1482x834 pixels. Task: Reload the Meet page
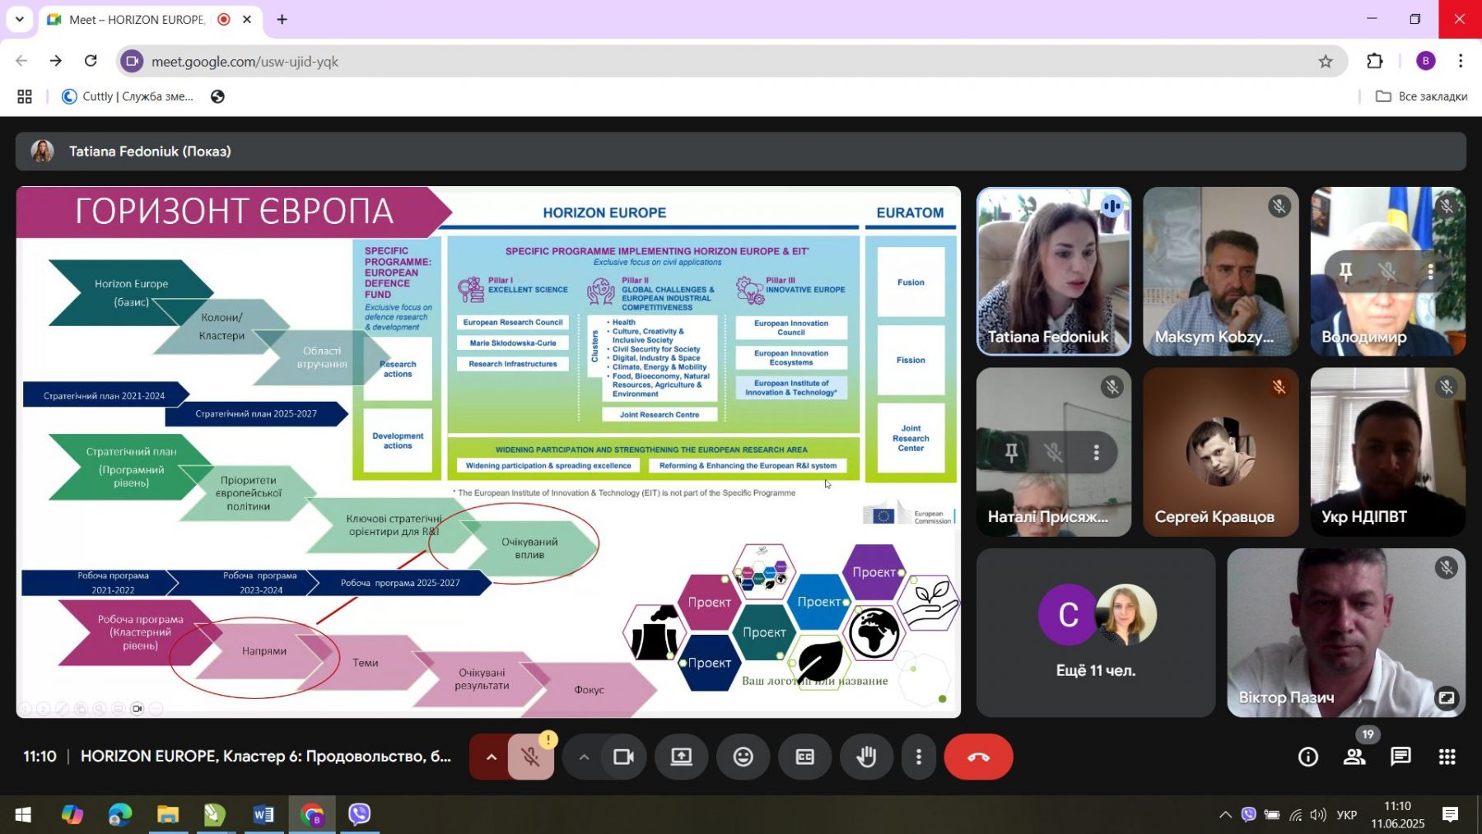[x=91, y=61]
